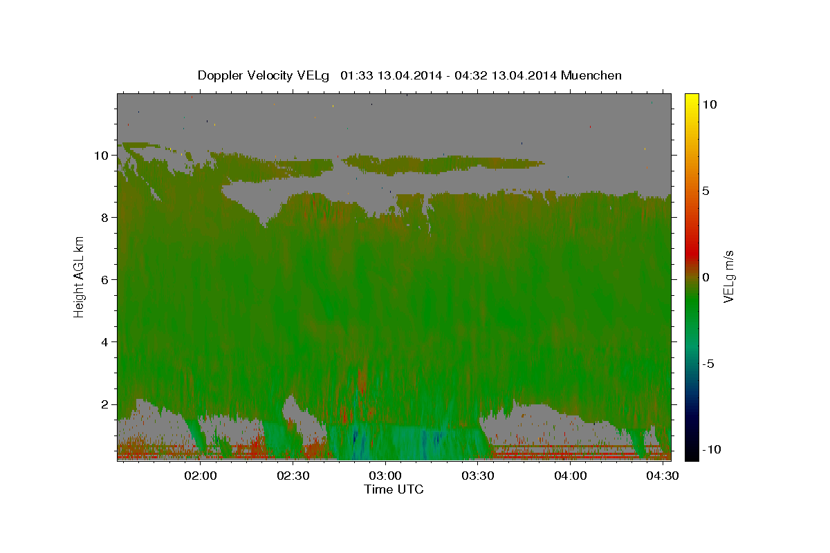The image size is (830, 553).
Task: Click the 03:00 time tick label
Action: 385,476
